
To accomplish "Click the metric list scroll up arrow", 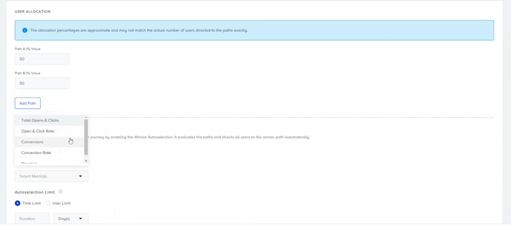I will click(x=86, y=117).
